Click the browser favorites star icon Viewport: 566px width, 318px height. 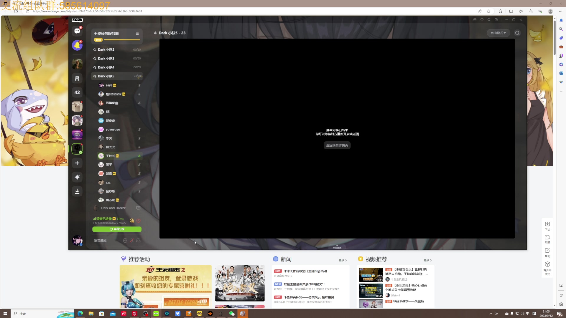(489, 11)
